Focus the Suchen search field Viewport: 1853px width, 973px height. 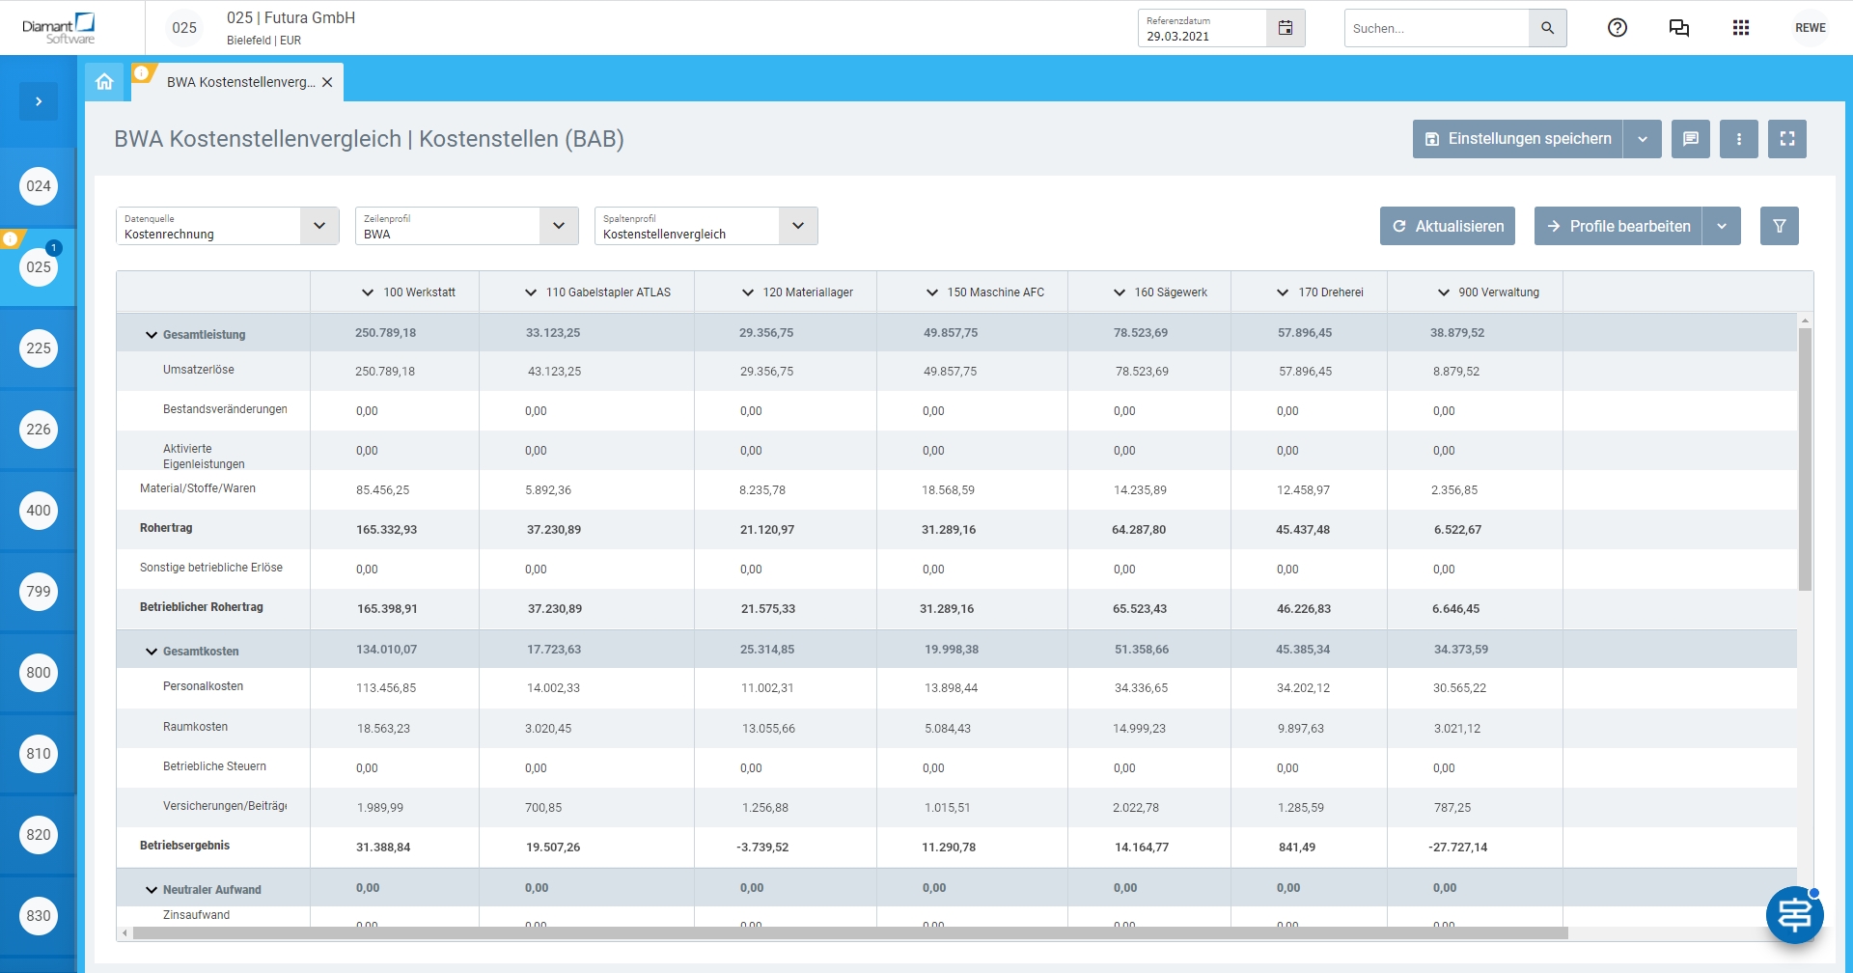tap(1437, 28)
